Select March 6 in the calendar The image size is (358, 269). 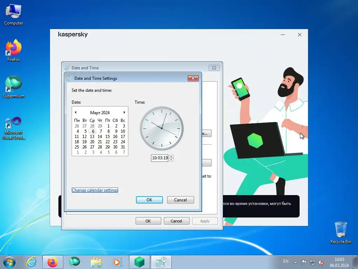tap(93, 131)
